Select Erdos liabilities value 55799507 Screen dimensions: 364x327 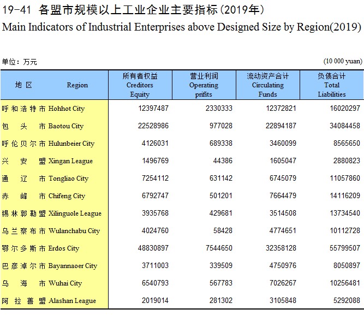pyautogui.click(x=345, y=248)
